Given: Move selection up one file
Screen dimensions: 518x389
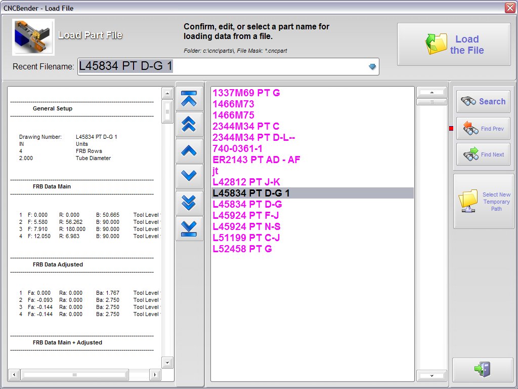Looking at the screenshot, I should pos(189,150).
